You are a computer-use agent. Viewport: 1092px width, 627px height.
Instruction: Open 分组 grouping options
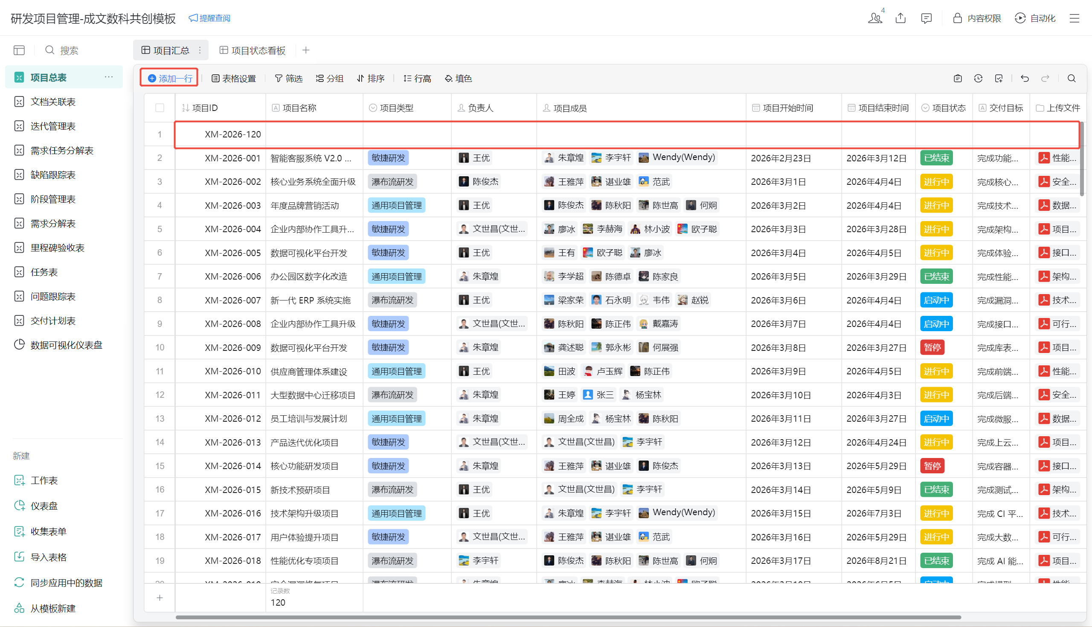(330, 79)
